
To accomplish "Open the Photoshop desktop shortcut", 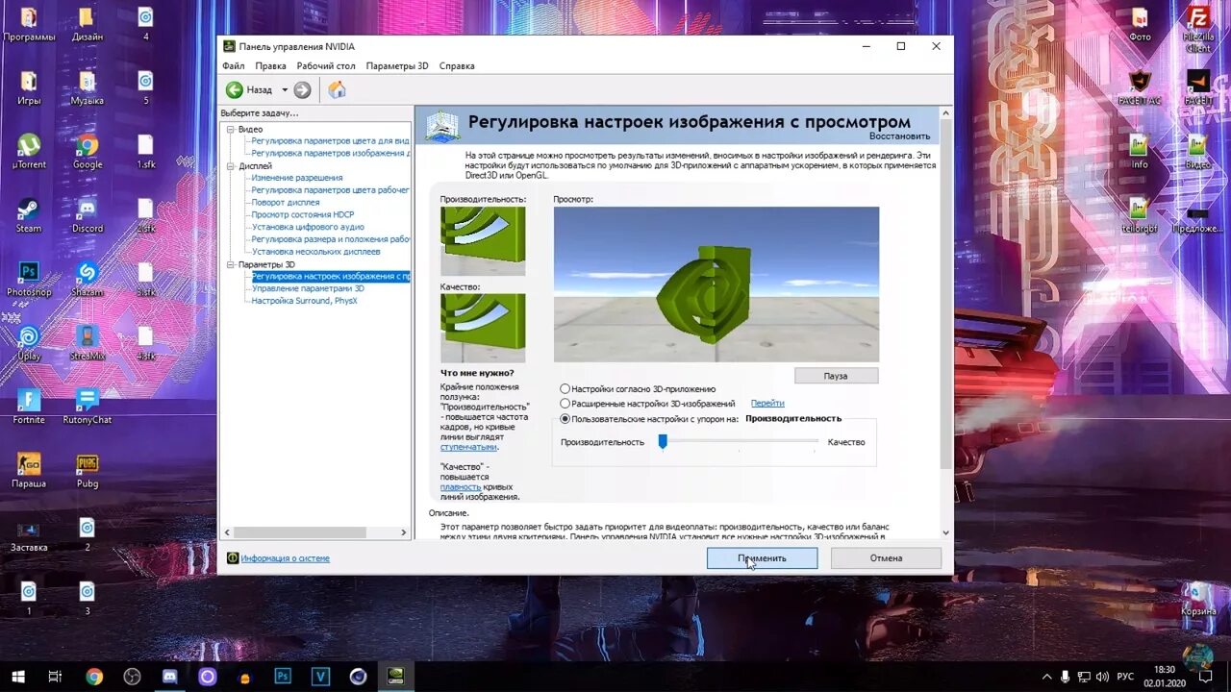I will pos(29,279).
